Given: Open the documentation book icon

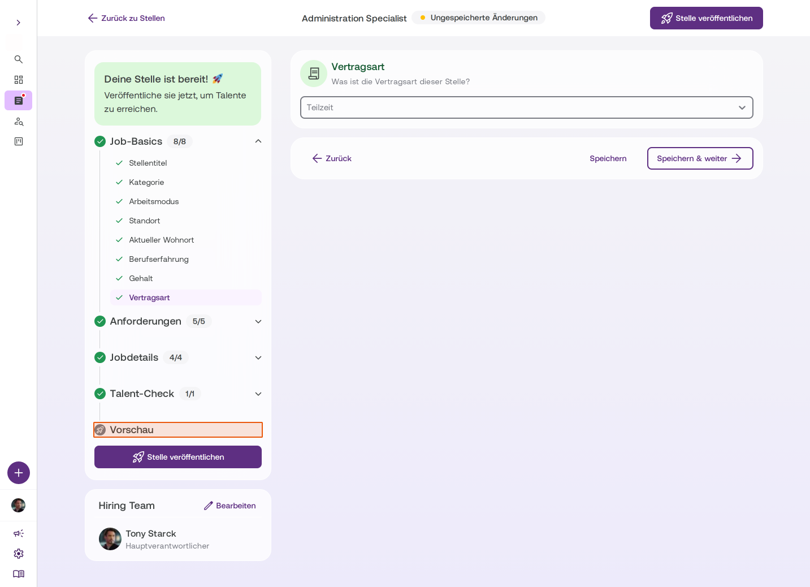Looking at the screenshot, I should pos(18,574).
